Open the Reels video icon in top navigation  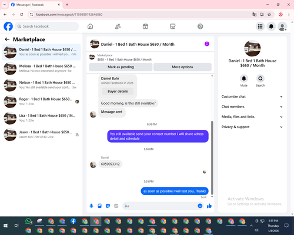point(145,26)
